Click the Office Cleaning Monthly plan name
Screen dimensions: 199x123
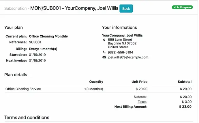pos(48,36)
